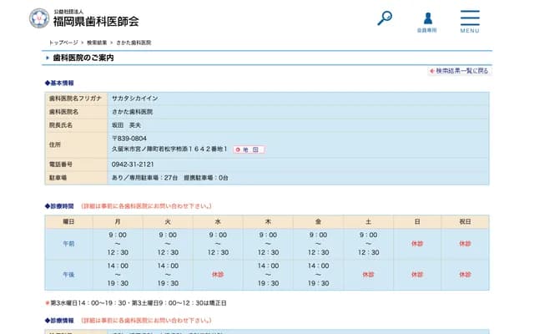Click the 木 column header
Screen dimensions: 534x334
point(268,221)
